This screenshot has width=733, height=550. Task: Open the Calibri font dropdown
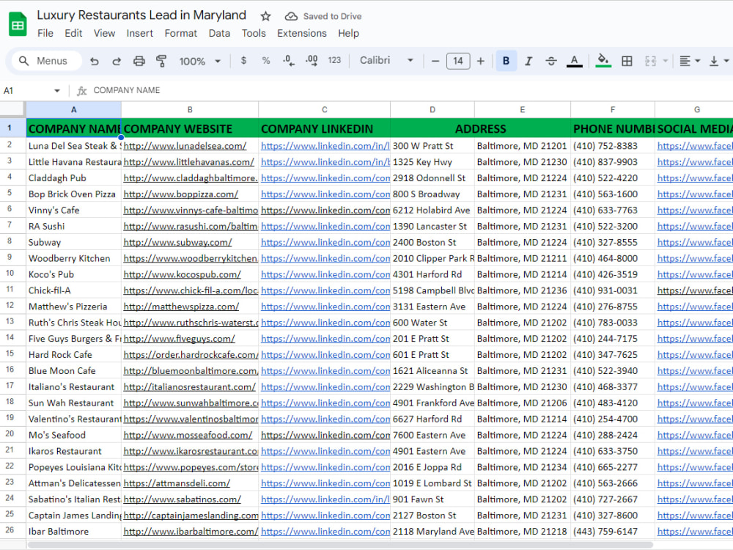pyautogui.click(x=386, y=60)
